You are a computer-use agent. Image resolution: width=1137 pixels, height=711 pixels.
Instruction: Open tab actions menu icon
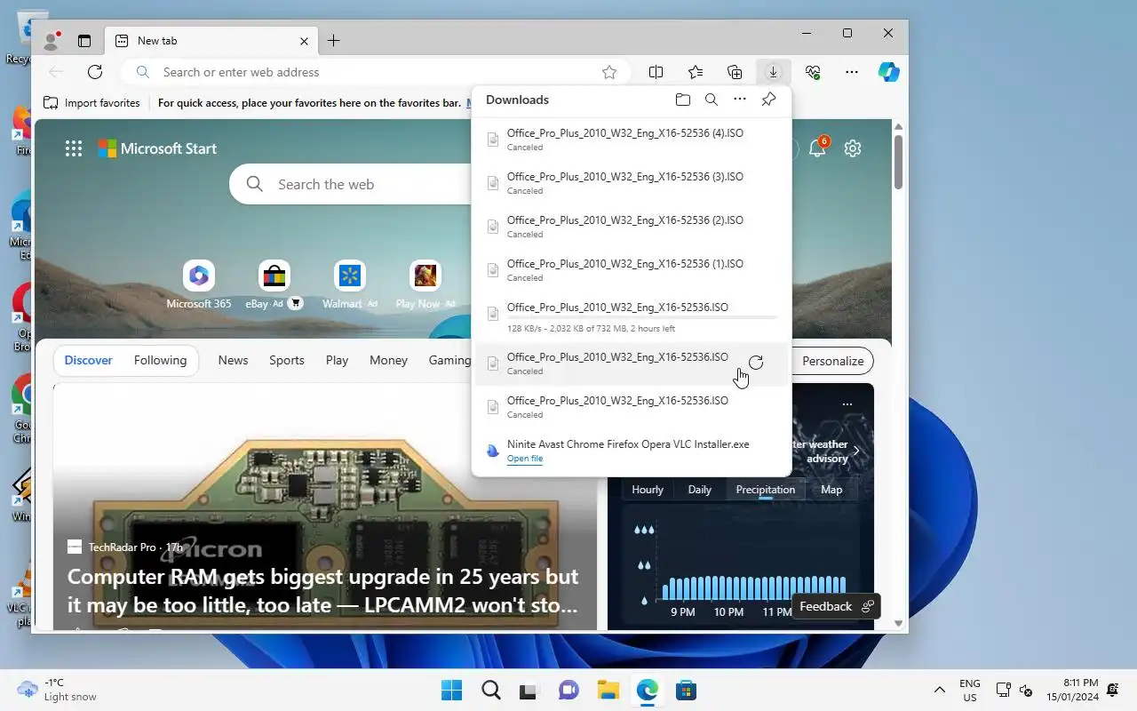point(84,41)
